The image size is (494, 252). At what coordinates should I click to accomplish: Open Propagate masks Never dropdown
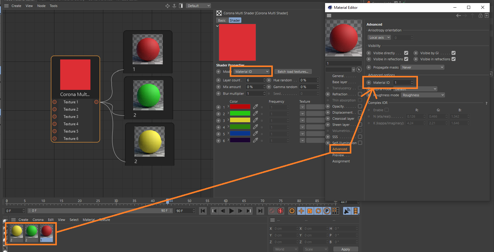tap(422, 67)
